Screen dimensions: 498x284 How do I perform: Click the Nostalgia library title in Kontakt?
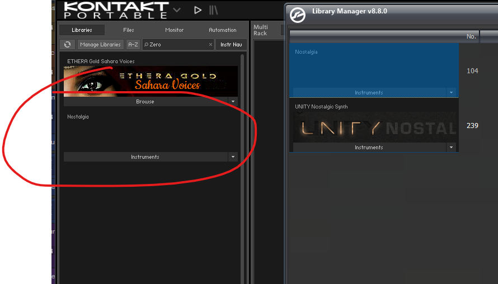coord(78,116)
